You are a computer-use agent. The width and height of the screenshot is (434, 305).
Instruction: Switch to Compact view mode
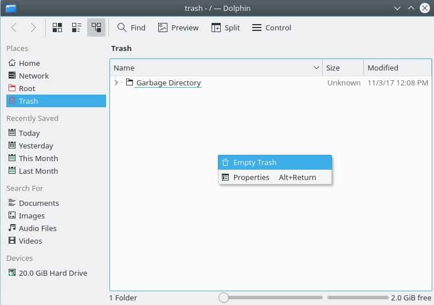[77, 28]
